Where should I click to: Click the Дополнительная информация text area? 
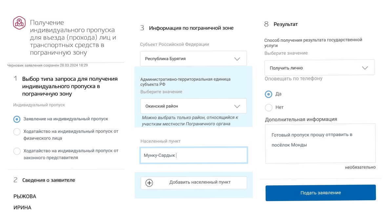point(320,143)
